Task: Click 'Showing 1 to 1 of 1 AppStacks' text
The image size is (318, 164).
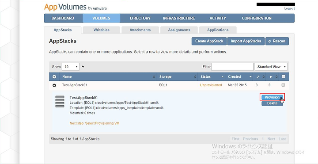Action: click(x=75, y=139)
